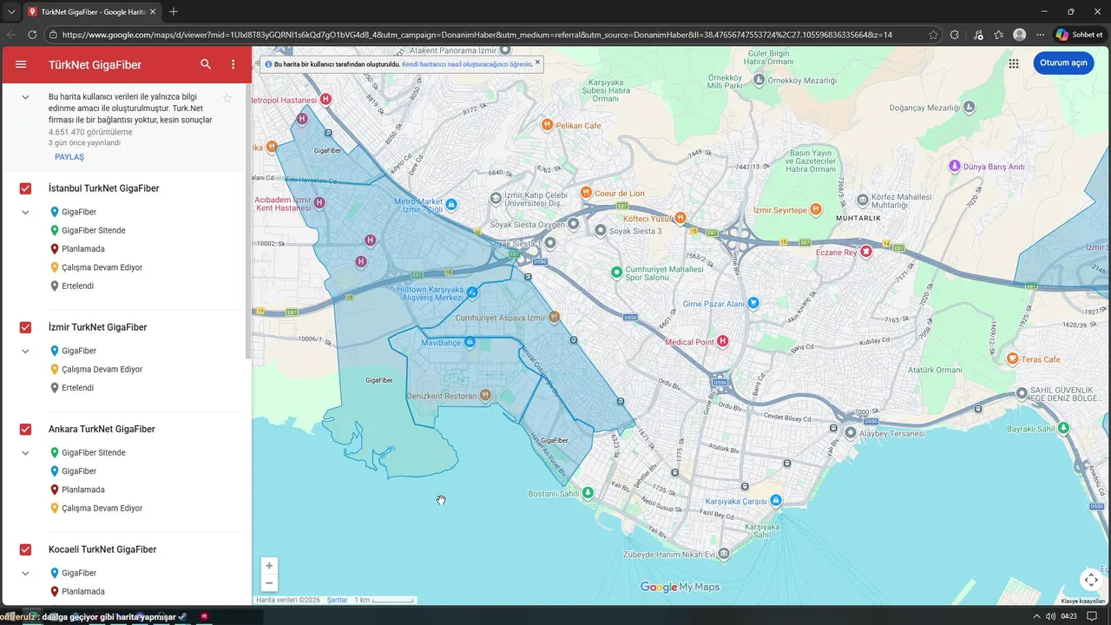Screen dimensions: 1111x625
Task: Click the Denizkent Restoran marker
Action: (485, 395)
